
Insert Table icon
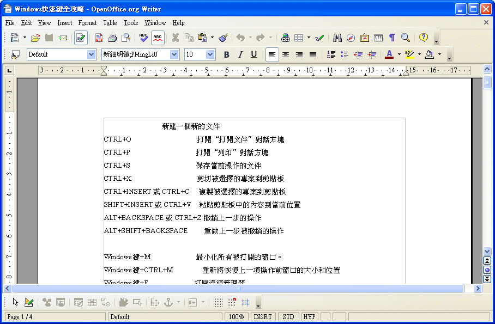tap(299, 38)
